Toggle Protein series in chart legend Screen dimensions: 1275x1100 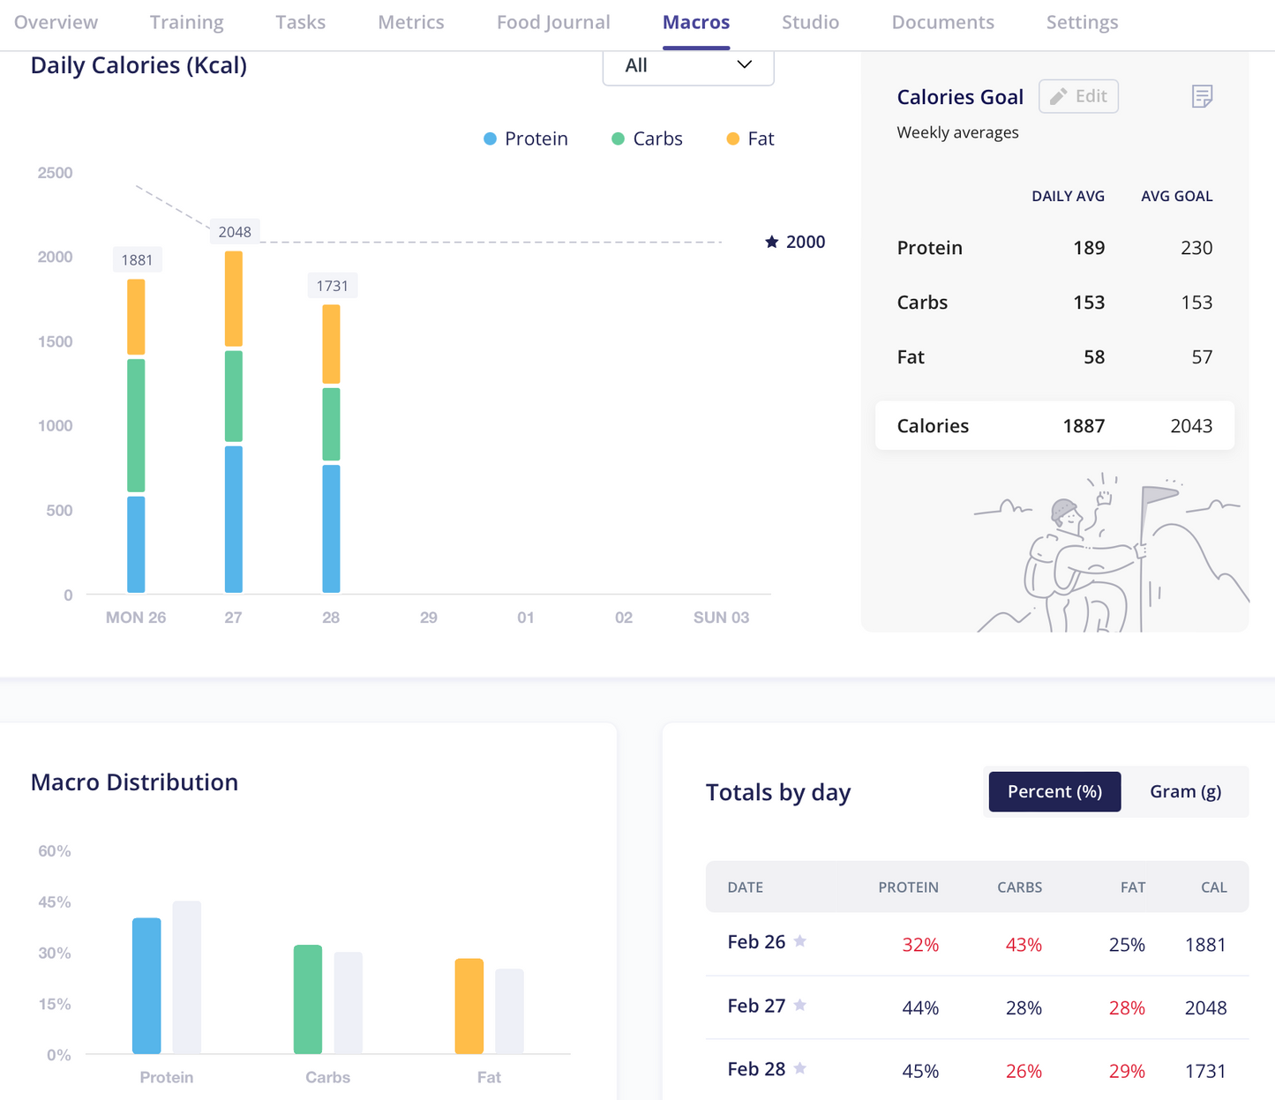pyautogui.click(x=526, y=138)
